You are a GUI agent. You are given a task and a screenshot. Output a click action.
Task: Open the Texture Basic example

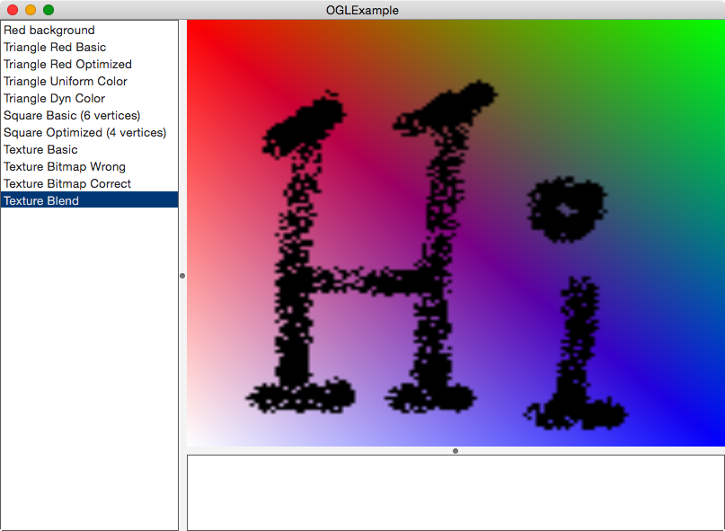(40, 149)
